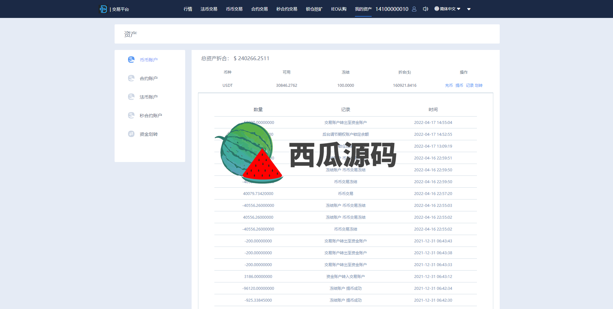613x309 pixels.
Task: Open 币币账户 in sidebar
Action: click(x=149, y=60)
